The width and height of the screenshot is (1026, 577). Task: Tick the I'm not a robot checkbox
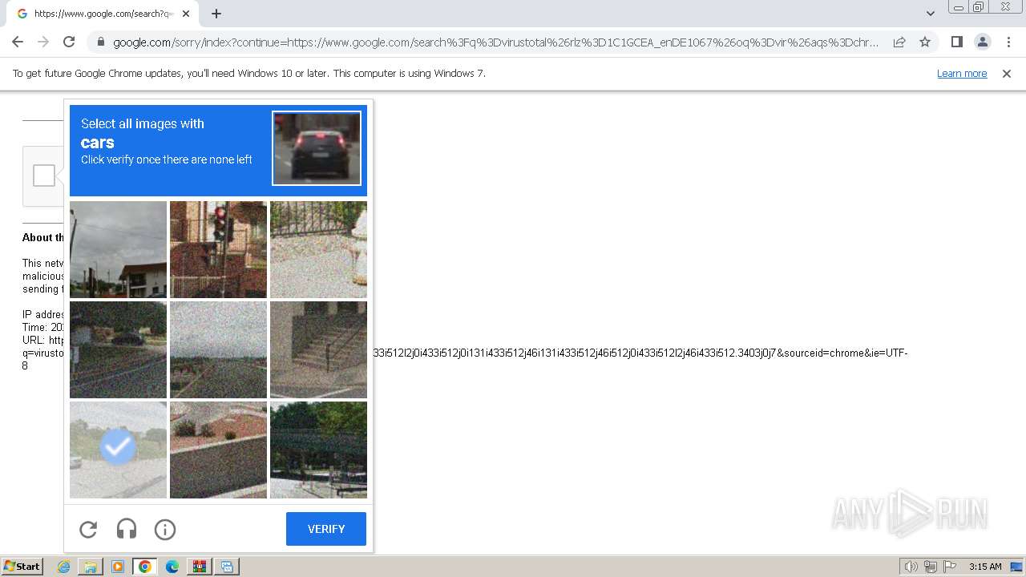44,176
